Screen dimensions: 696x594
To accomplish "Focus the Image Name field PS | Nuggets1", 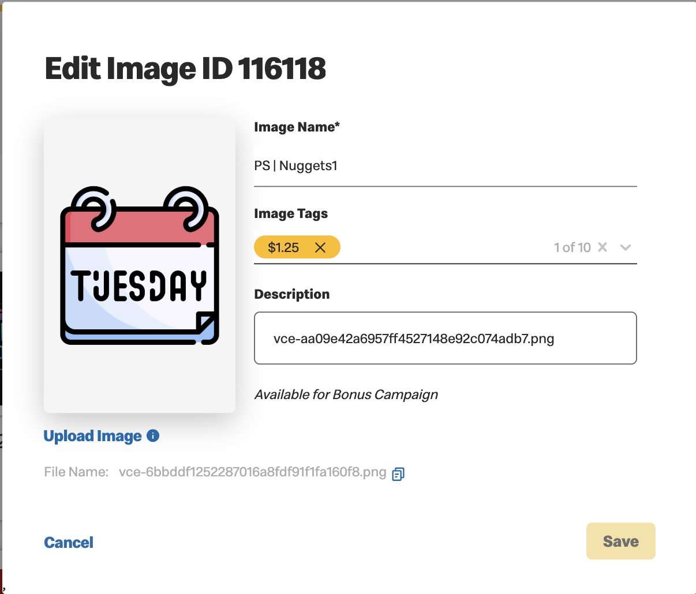I will (x=446, y=166).
